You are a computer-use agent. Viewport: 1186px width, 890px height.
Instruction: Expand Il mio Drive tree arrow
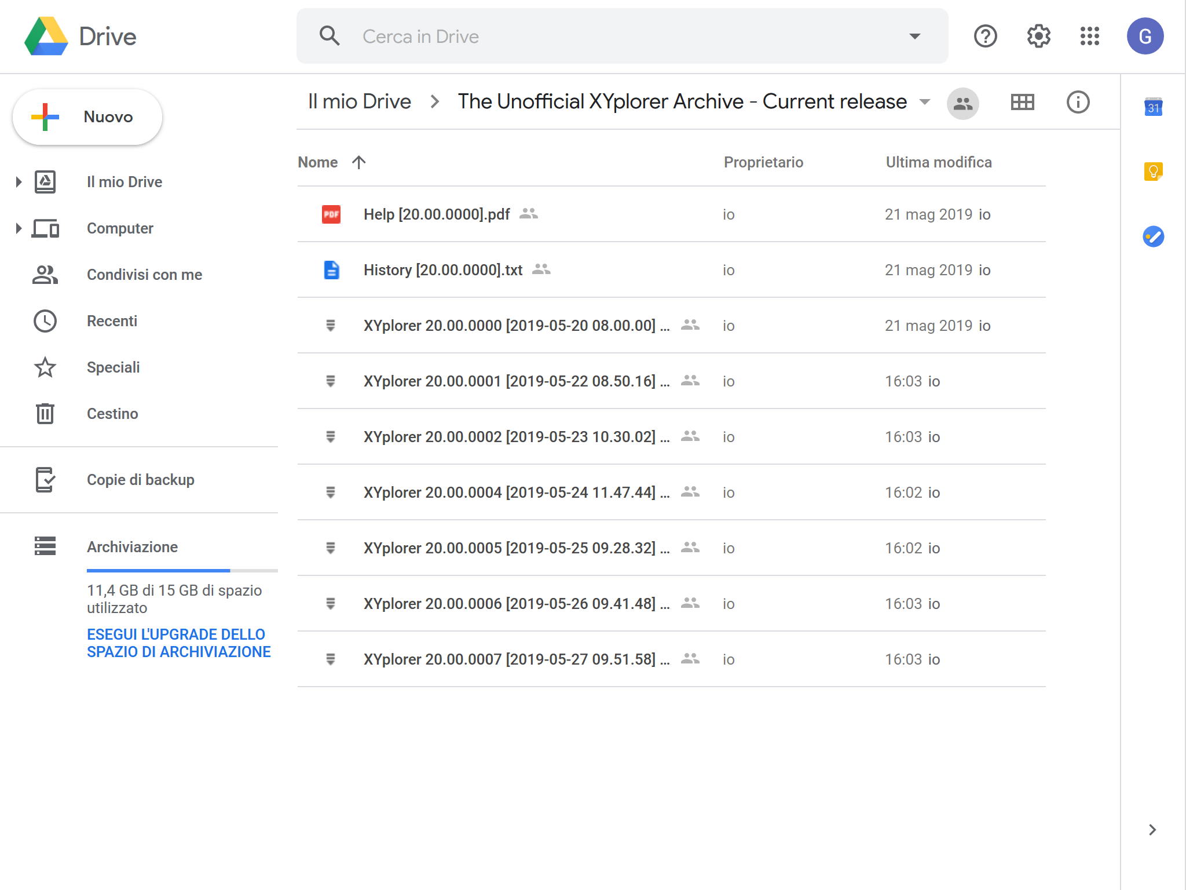pyautogui.click(x=19, y=182)
